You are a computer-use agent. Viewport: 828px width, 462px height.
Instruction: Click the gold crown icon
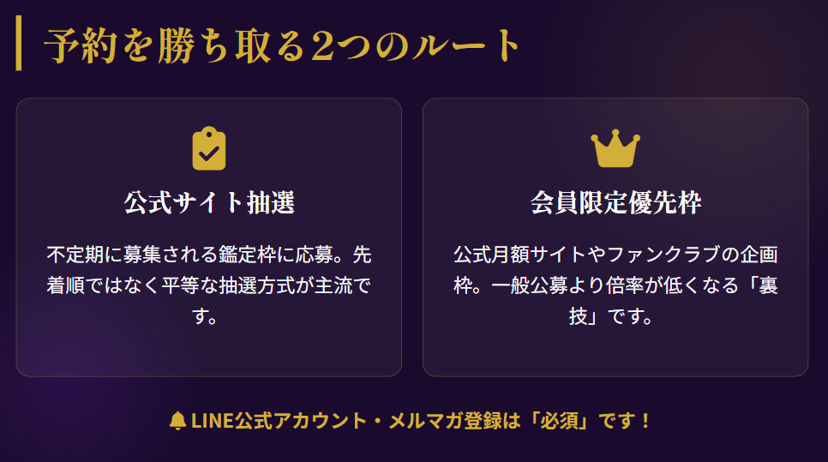click(615, 150)
